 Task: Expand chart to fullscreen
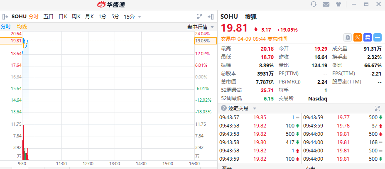pos(199,17)
